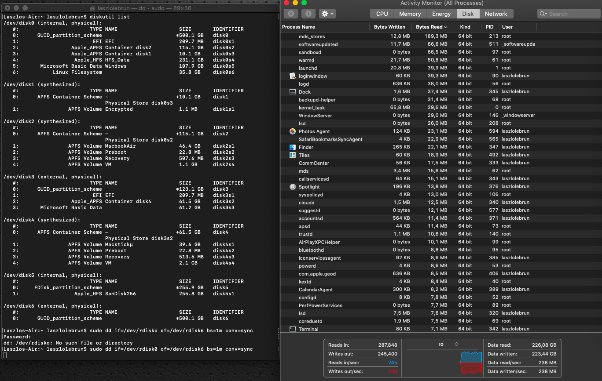
Task: Select the SafariBookmarksSyncAgent process row
Action: (441, 139)
